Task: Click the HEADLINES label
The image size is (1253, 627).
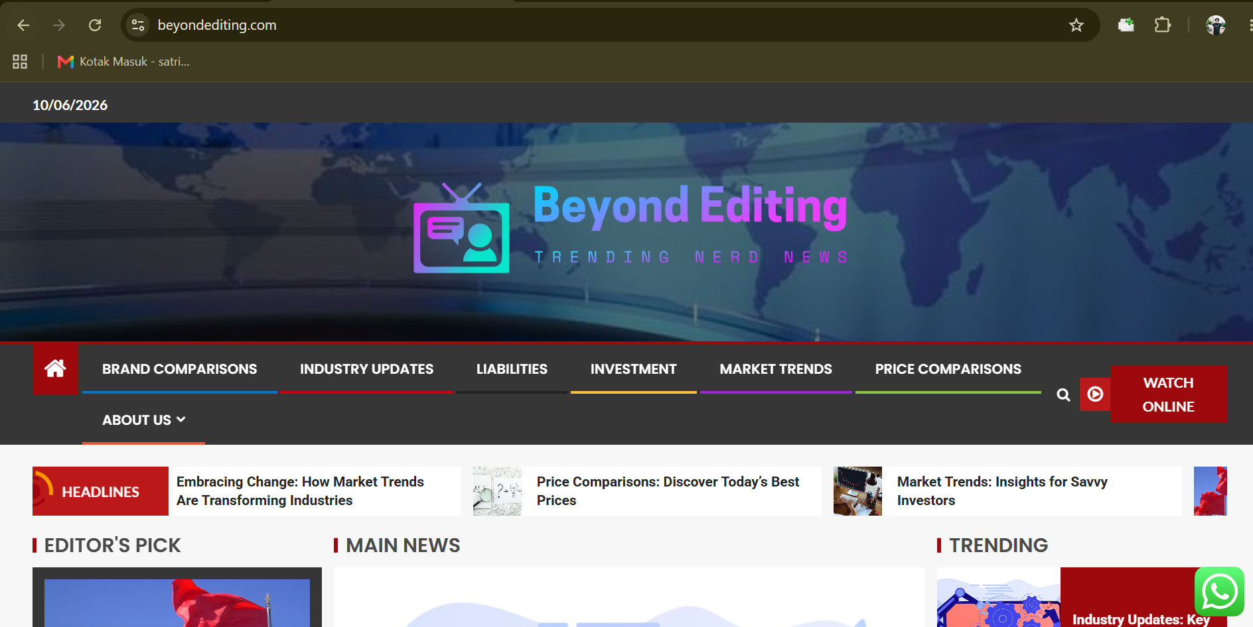Action: (100, 492)
